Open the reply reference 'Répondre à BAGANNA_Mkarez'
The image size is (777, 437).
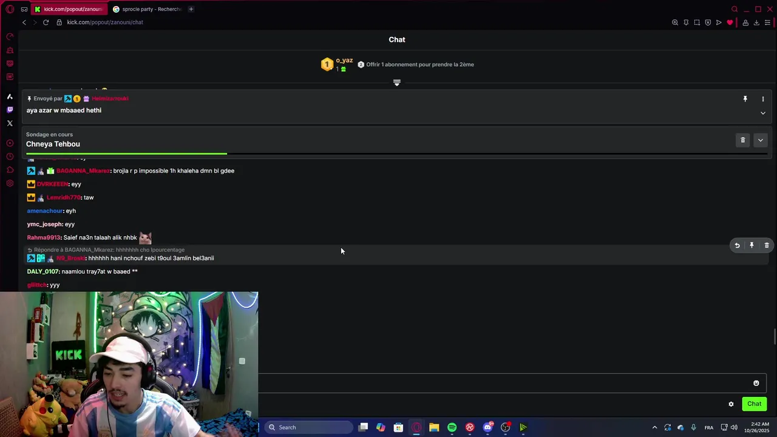click(106, 250)
